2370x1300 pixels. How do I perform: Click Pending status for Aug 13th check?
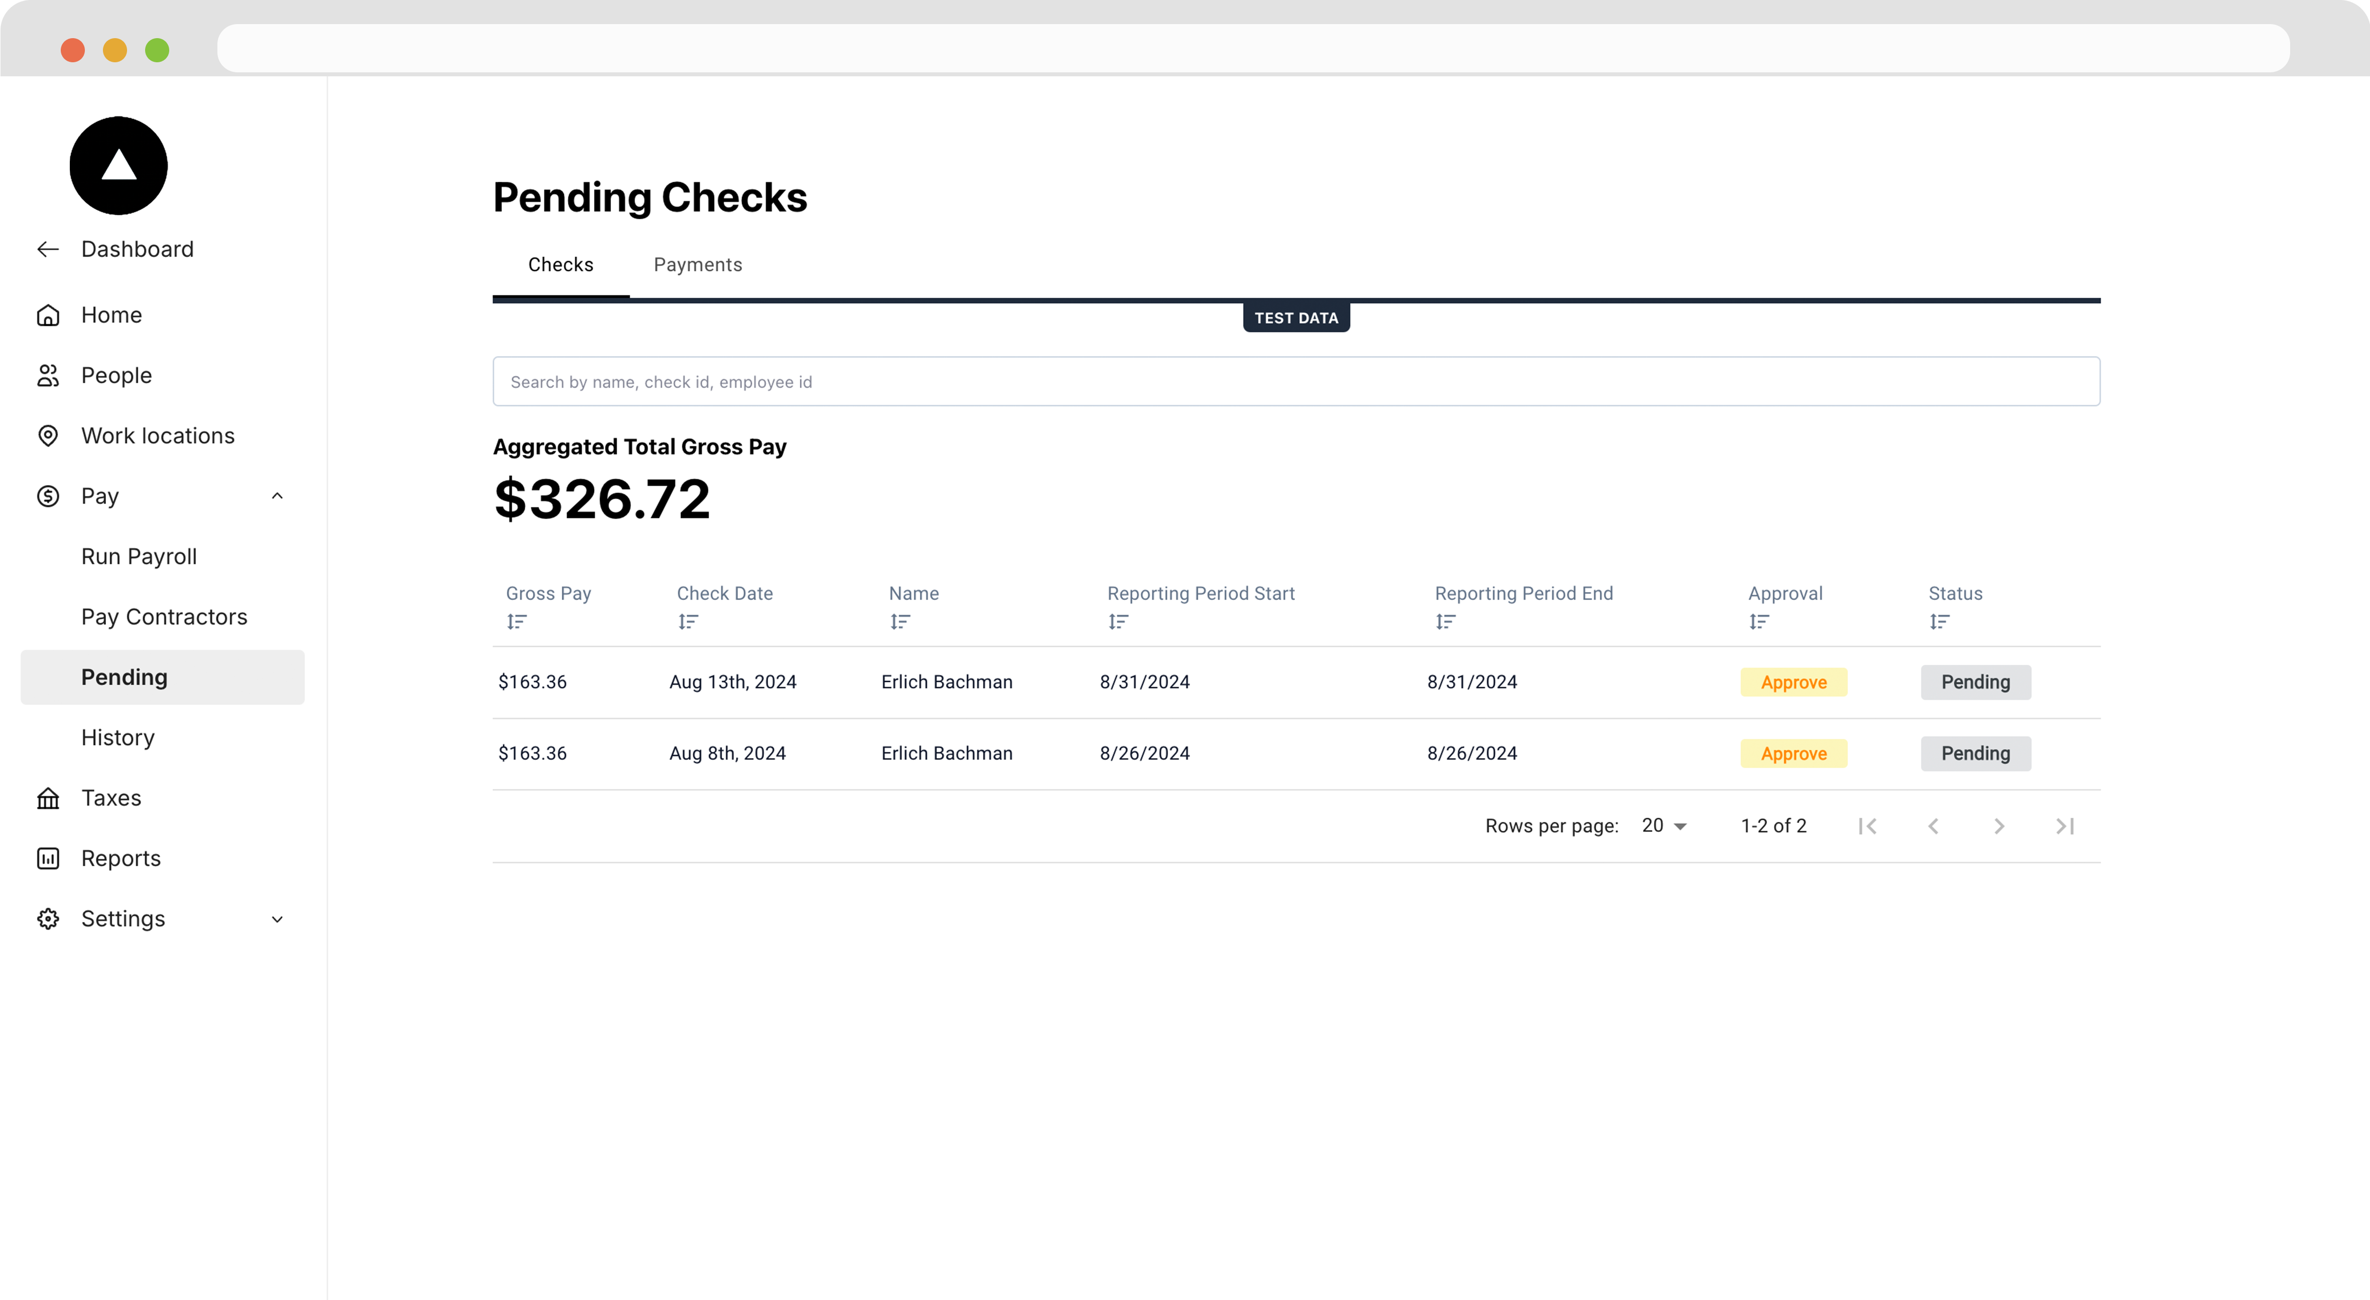pyautogui.click(x=1976, y=683)
